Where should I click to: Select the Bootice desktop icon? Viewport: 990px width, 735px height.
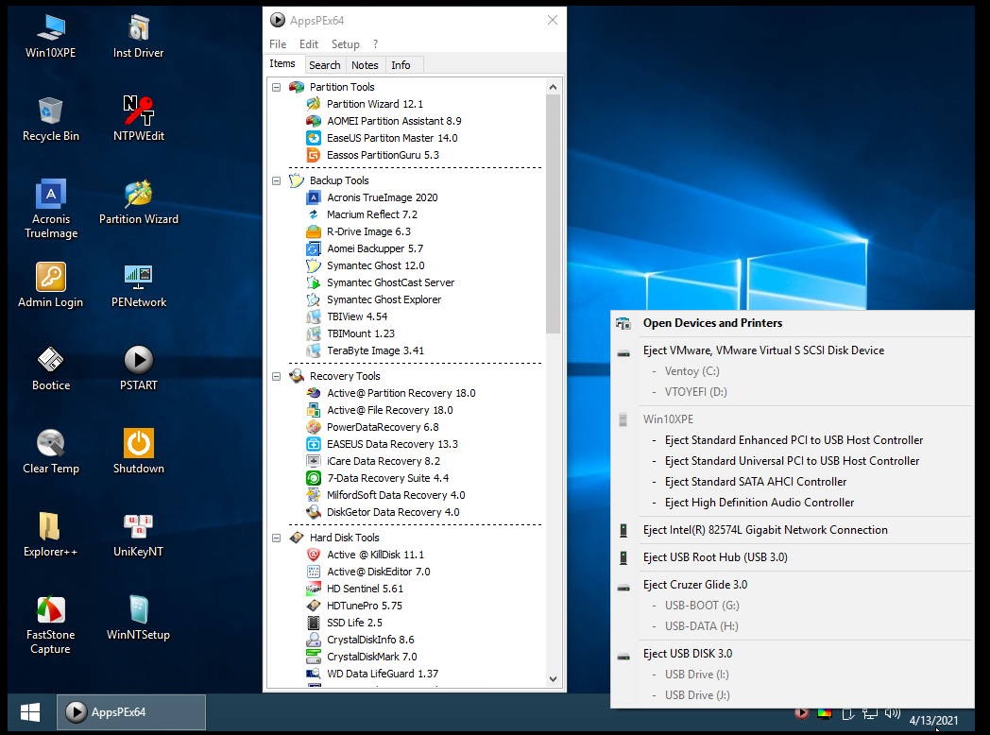50,368
